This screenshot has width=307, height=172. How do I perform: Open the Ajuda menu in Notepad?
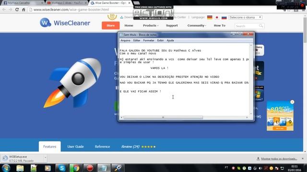[x=170, y=40]
